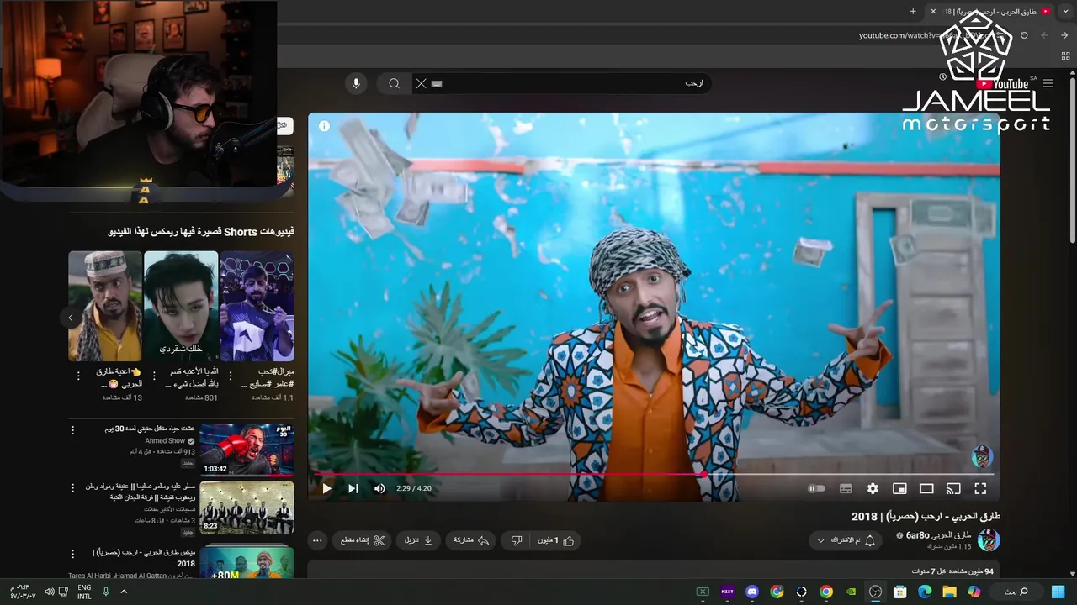Open YouTube hamburger guide menu
The height and width of the screenshot is (605, 1077).
1048,83
